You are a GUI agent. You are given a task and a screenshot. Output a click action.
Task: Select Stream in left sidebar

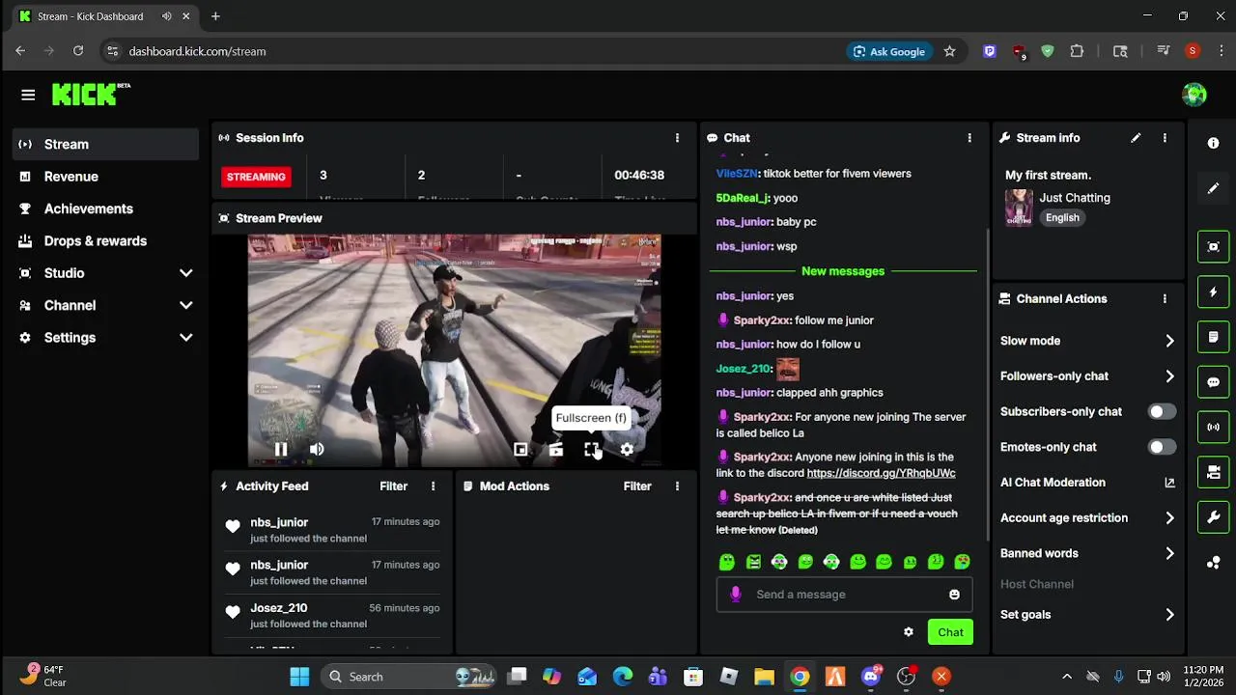pos(106,145)
